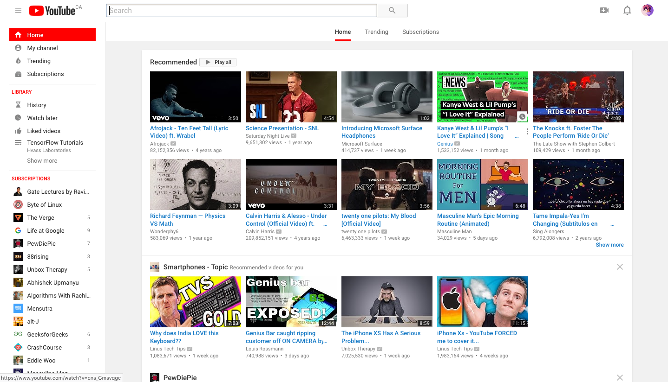Switch to the Subscriptions tab
The height and width of the screenshot is (382, 668).
(x=420, y=32)
